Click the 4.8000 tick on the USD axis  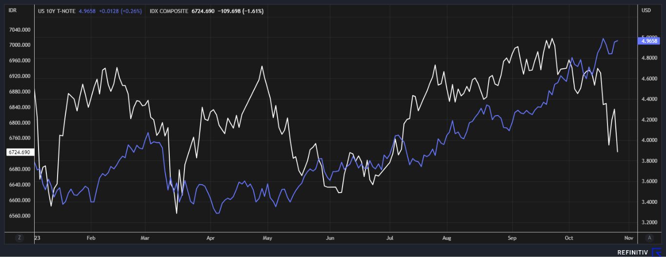click(649, 58)
